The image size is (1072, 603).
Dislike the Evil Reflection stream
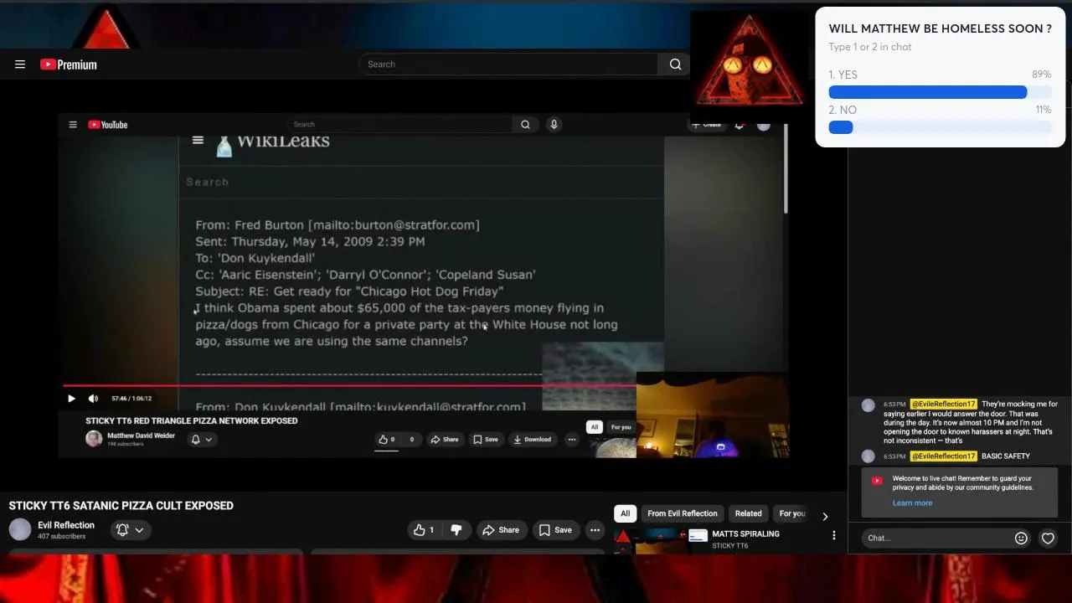coord(456,530)
